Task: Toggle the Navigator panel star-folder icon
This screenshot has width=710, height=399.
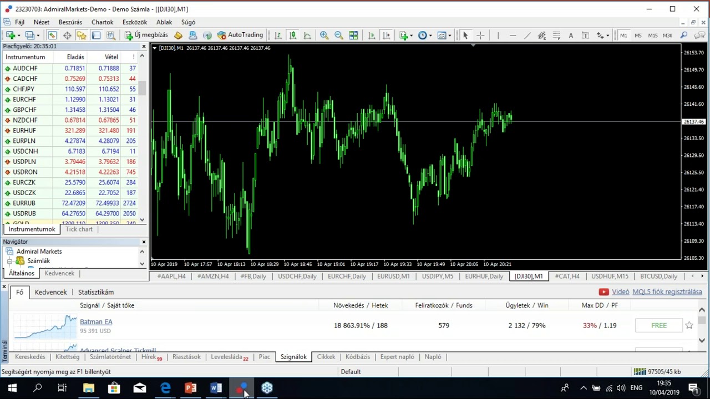Action: (x=82, y=35)
